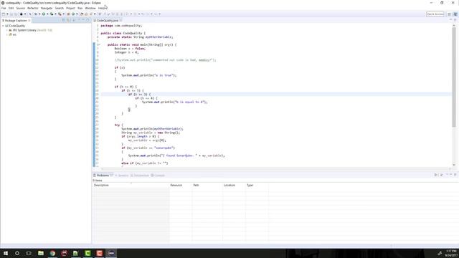Viewport: 459px width, 258px height.
Task: Minimize the Package Explorer view
Action: [83, 20]
